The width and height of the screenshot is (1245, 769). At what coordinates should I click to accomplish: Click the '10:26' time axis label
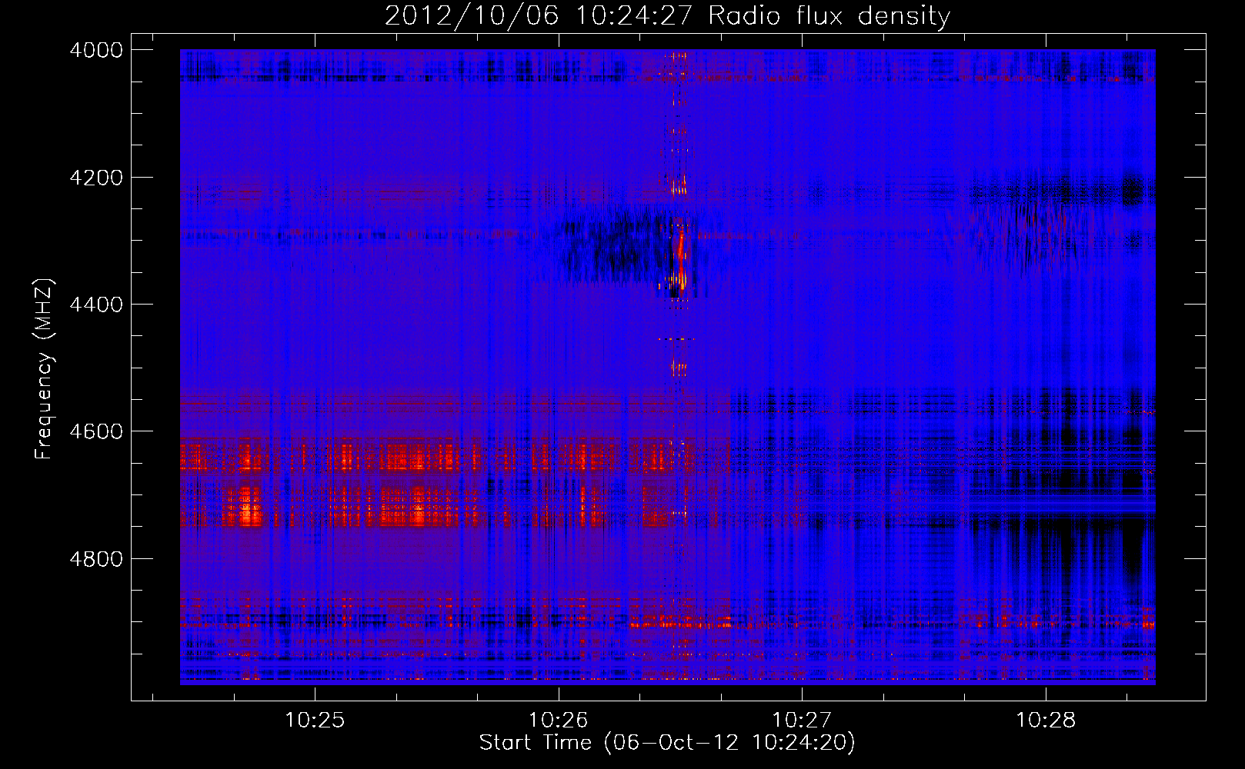(x=559, y=721)
